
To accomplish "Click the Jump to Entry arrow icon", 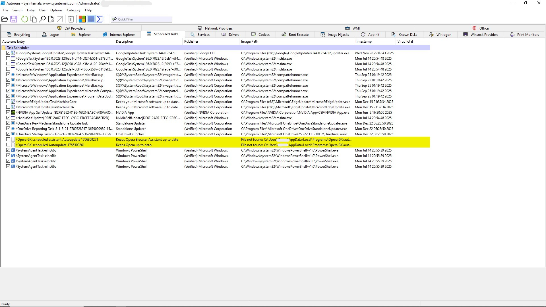I will 60,19.
